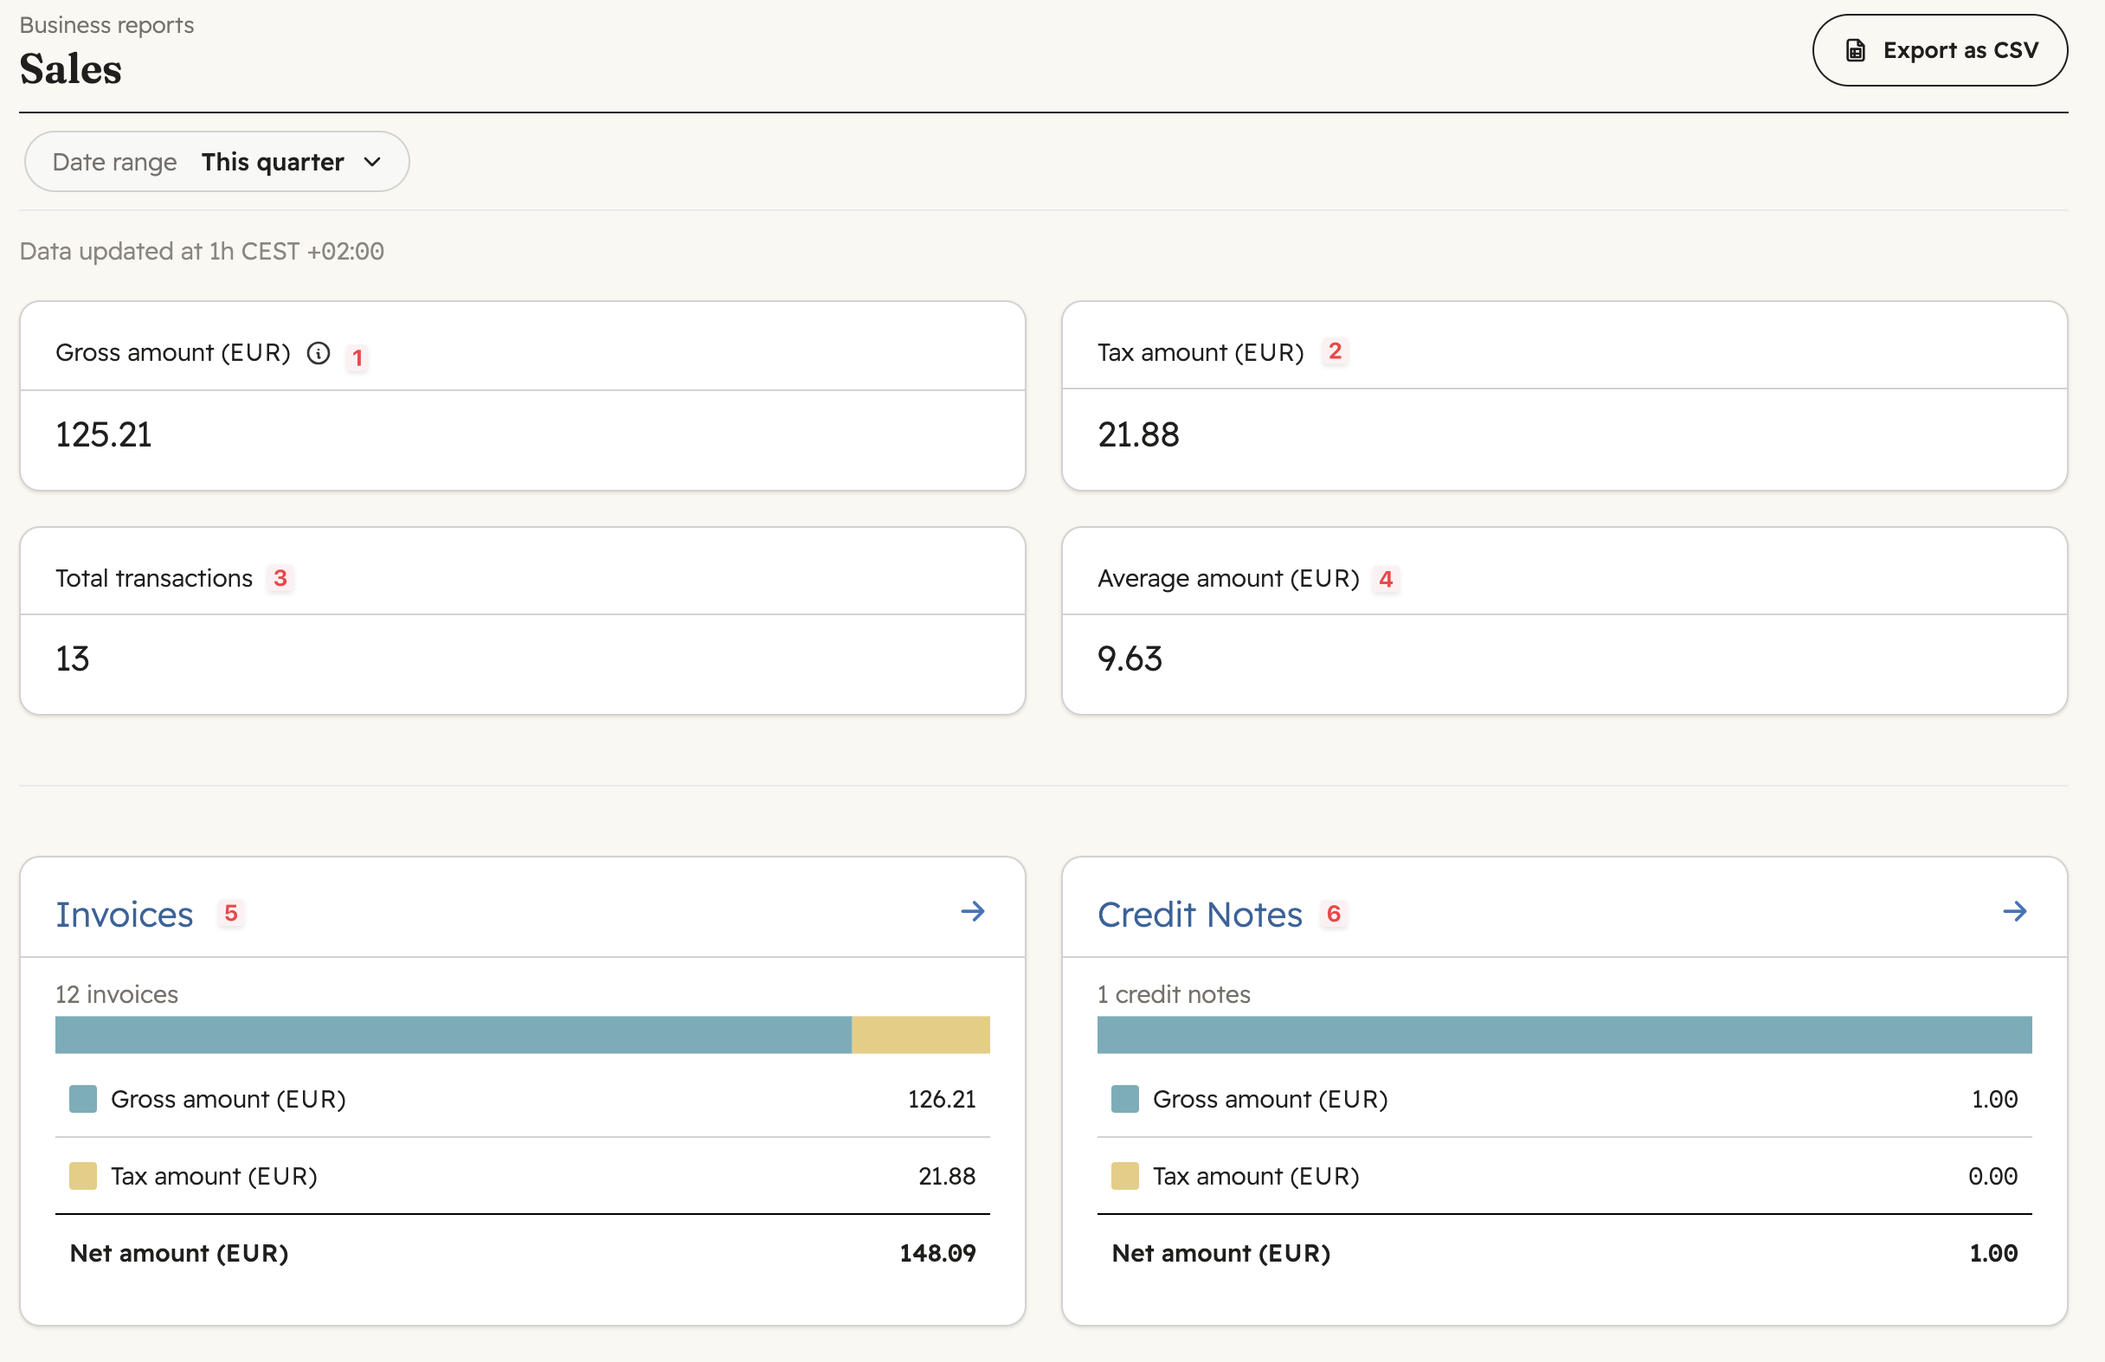Click the gross amount value 125.21

[x=104, y=434]
